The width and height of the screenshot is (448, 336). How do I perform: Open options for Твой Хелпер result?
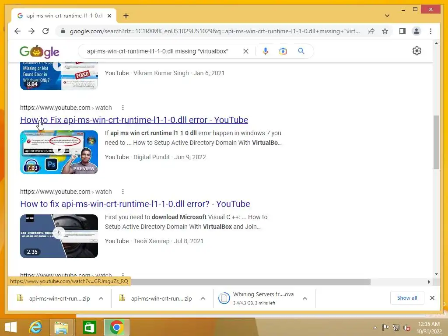(x=123, y=192)
